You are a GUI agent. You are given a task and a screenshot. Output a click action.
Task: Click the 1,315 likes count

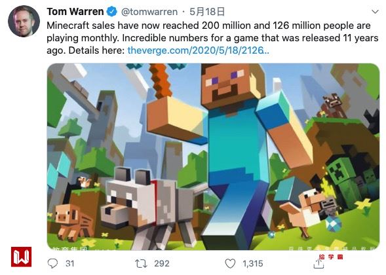tap(253, 264)
